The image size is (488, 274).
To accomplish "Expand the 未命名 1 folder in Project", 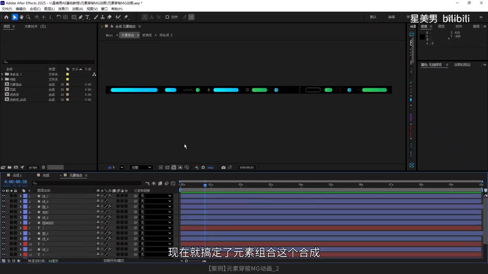I will (2, 74).
